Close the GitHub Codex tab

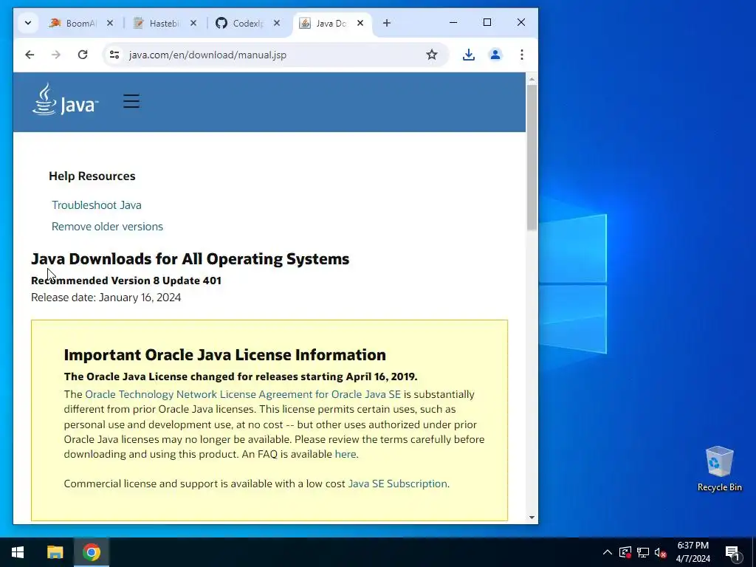click(277, 23)
